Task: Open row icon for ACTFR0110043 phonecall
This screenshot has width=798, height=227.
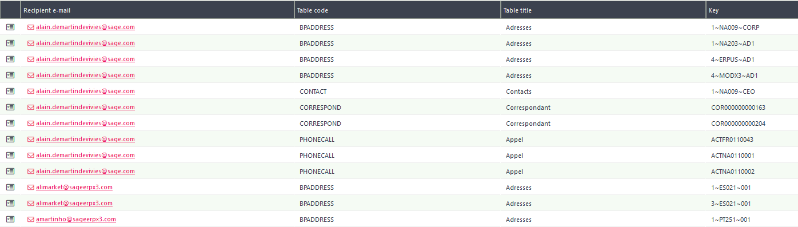Action: [x=10, y=139]
